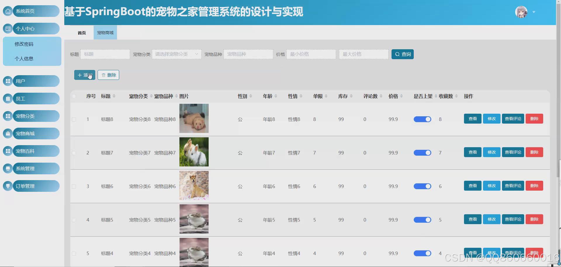The width and height of the screenshot is (561, 267).
Task: Click the grid icon beside 宠物百科
Action: tap(8, 151)
